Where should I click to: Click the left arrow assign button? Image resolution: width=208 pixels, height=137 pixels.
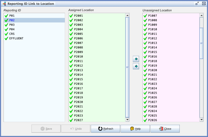(x=136, y=59)
